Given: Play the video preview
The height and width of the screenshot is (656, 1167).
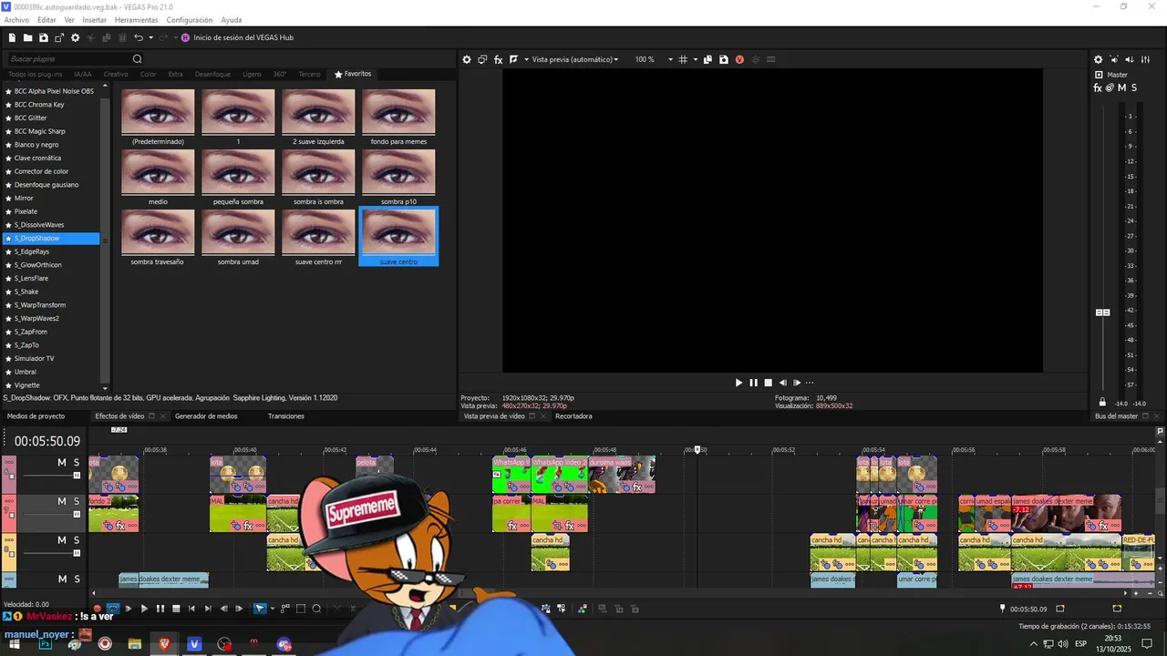Looking at the screenshot, I should [738, 383].
